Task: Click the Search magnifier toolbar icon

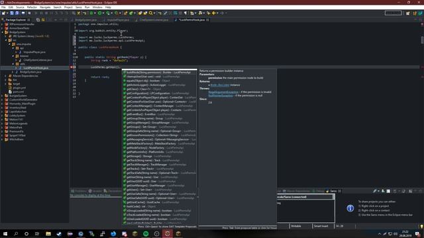Action: [150, 13]
